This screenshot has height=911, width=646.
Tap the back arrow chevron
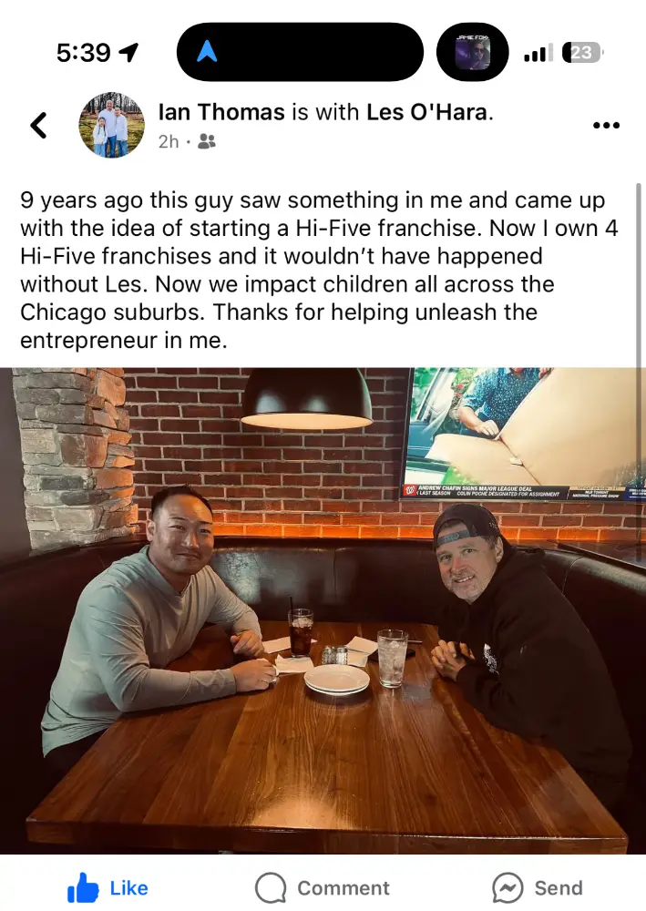[38, 125]
